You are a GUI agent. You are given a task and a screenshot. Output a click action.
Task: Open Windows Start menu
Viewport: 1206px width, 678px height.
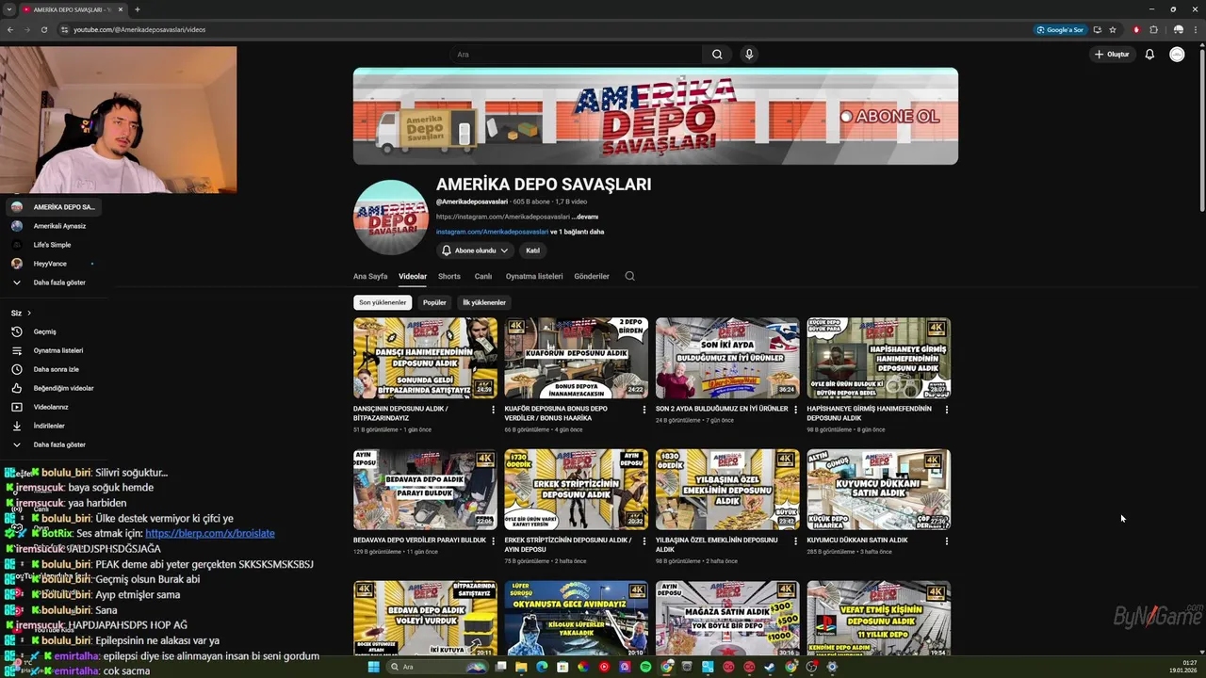(373, 667)
